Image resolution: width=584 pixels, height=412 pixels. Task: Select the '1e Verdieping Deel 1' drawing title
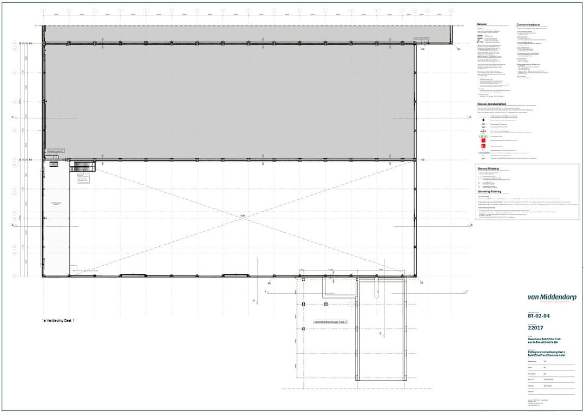[x=58, y=321]
